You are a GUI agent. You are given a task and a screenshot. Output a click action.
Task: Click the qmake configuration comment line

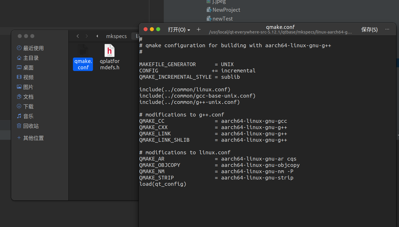pyautogui.click(x=235, y=46)
